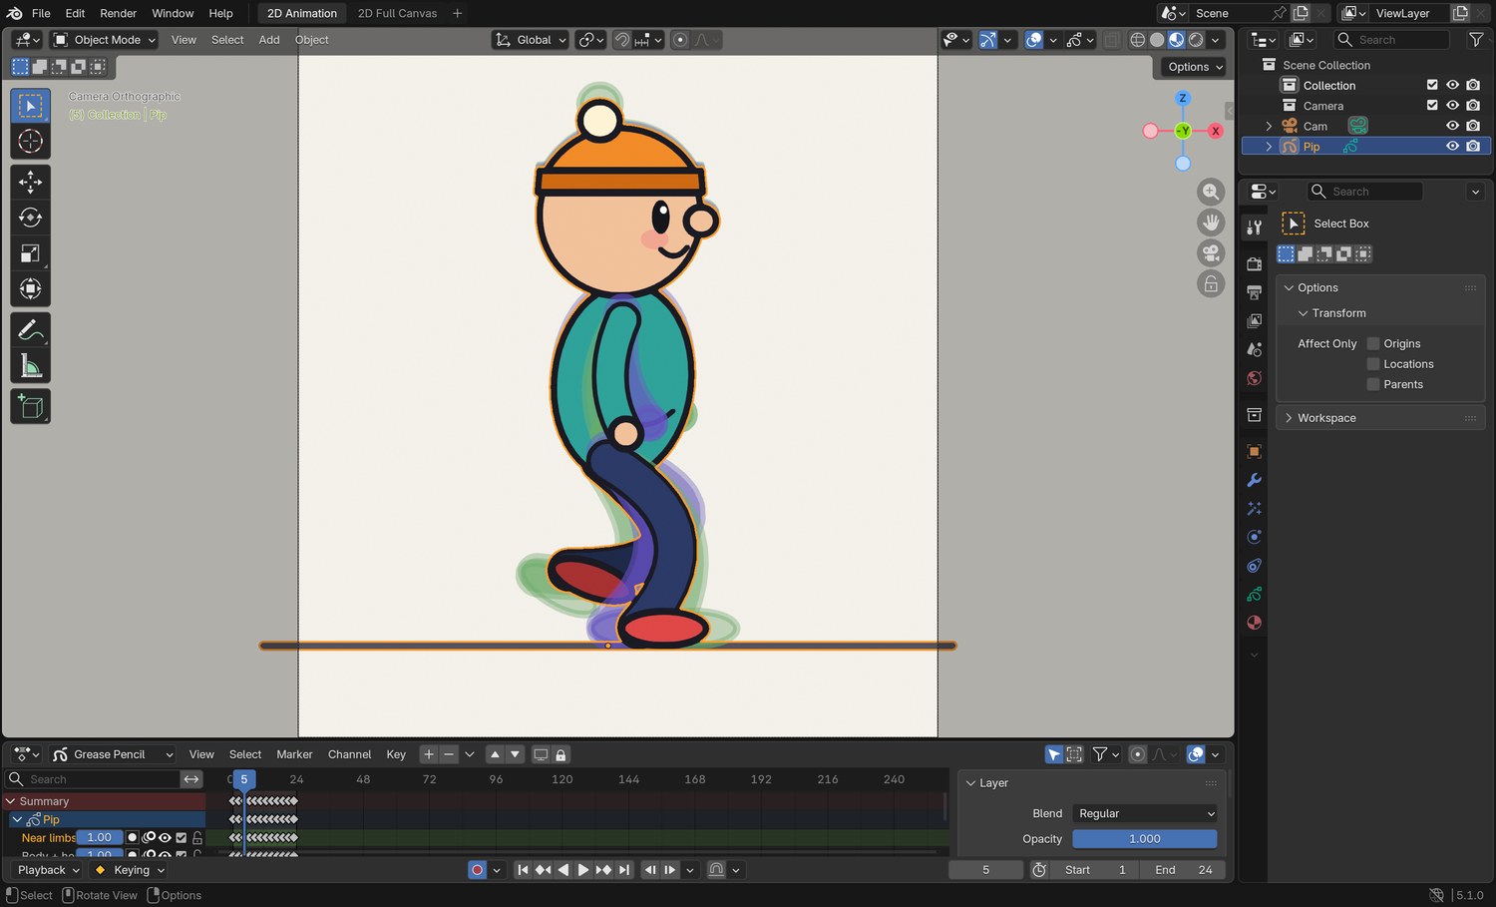Hide the Pip object in viewport
1496x907 pixels.
click(1452, 147)
